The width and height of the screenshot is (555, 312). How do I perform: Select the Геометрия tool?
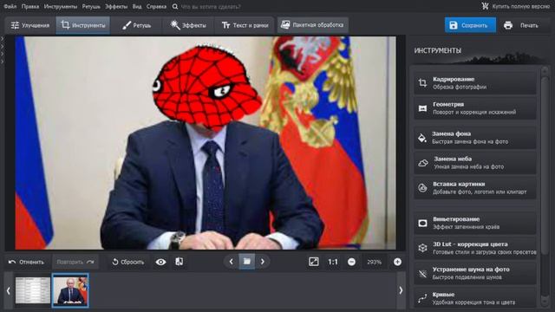tap(475, 108)
